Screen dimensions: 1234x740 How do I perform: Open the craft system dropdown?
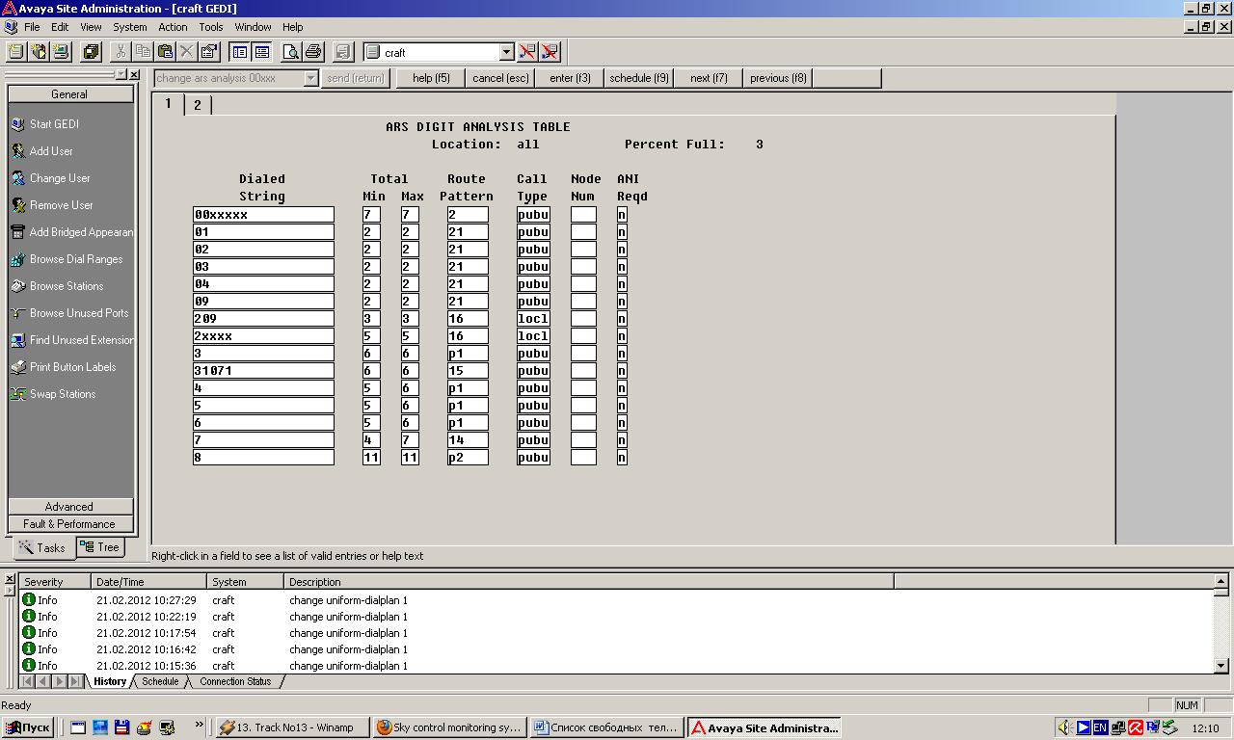coord(506,52)
